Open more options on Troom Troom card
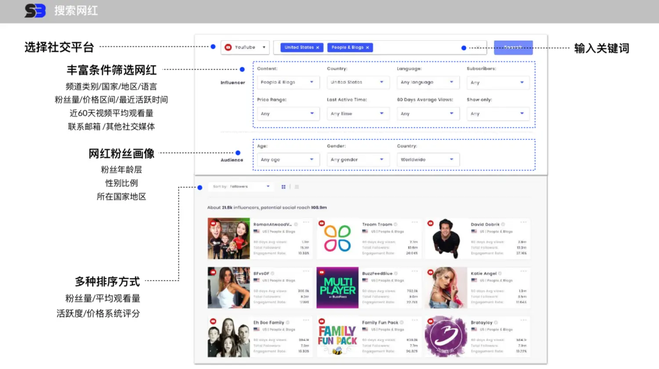The height and width of the screenshot is (369, 659). click(x=415, y=222)
